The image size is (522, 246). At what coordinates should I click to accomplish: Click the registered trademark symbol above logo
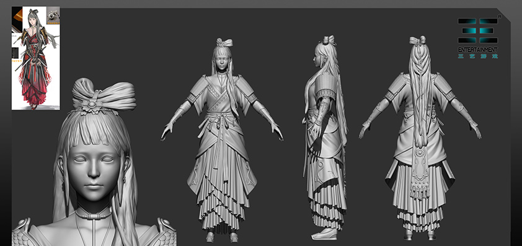coord(499,16)
